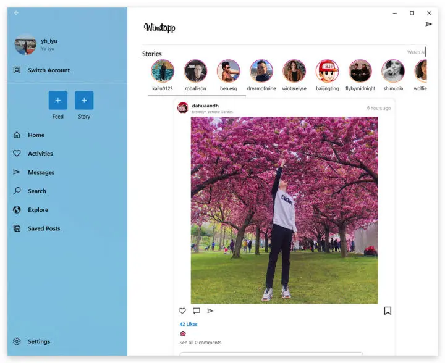Go to Home in sidebar

point(67,135)
